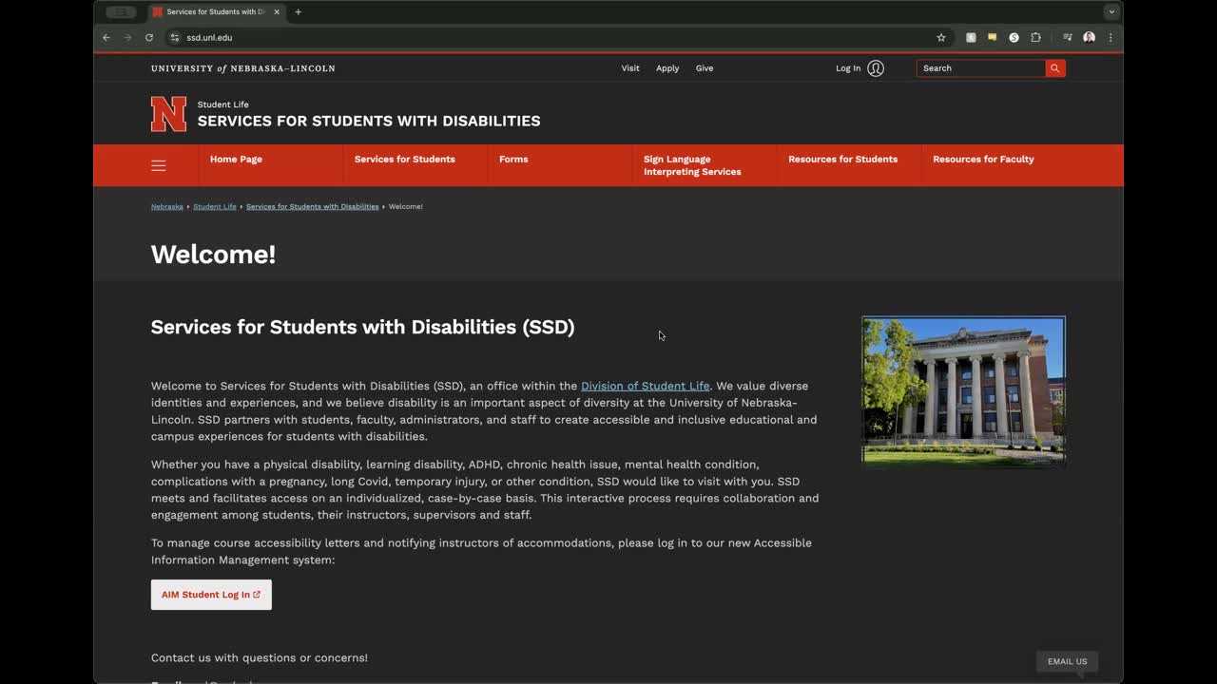Click the University of Nebraska–Lincoln wordmark

243,68
